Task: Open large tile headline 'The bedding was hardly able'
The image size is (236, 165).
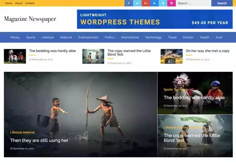Action: click(194, 98)
